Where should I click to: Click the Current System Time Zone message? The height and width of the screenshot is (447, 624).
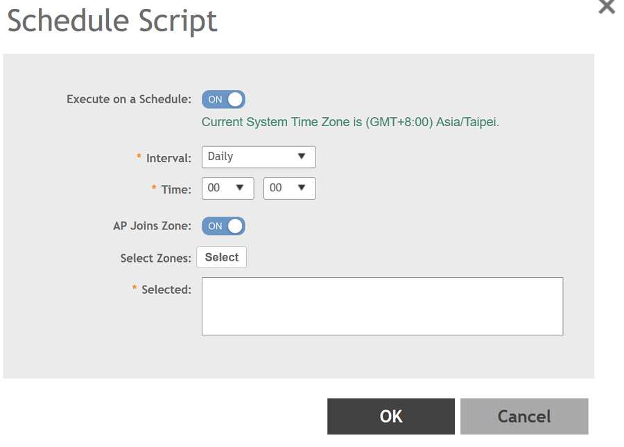350,122
